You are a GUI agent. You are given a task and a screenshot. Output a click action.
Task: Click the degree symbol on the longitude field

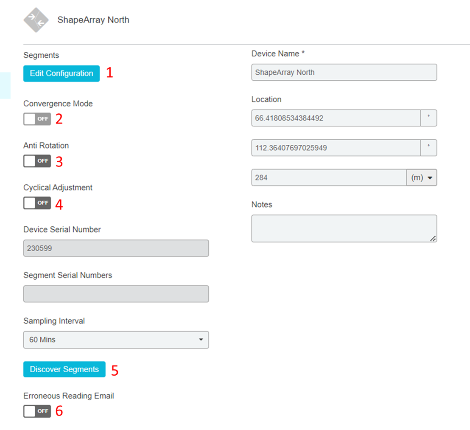tap(429, 148)
